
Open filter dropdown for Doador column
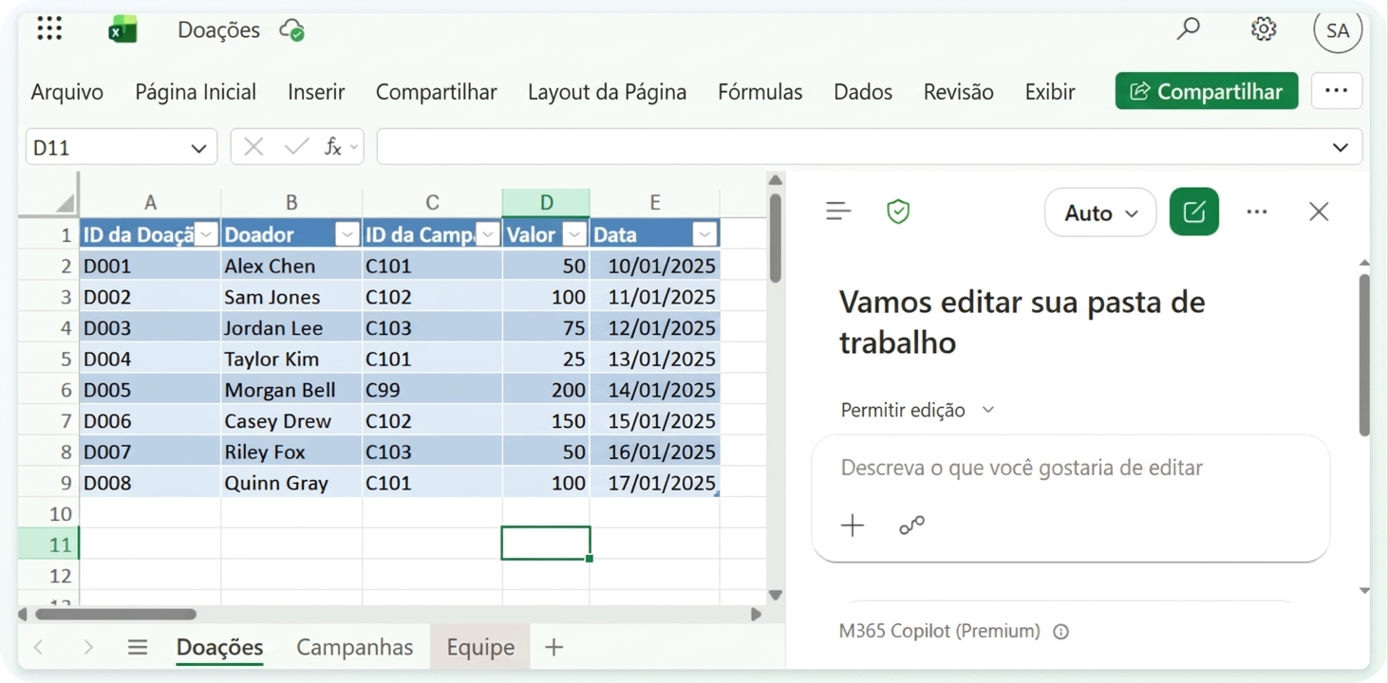tap(347, 234)
